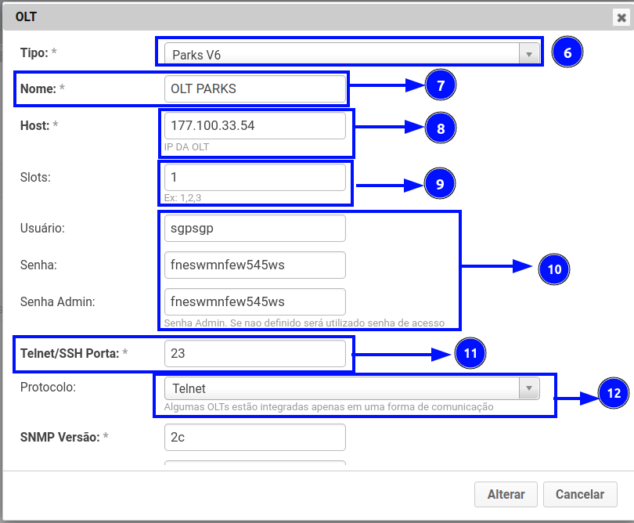Click the blue circle labeled 7
The image size is (634, 523).
441,85
